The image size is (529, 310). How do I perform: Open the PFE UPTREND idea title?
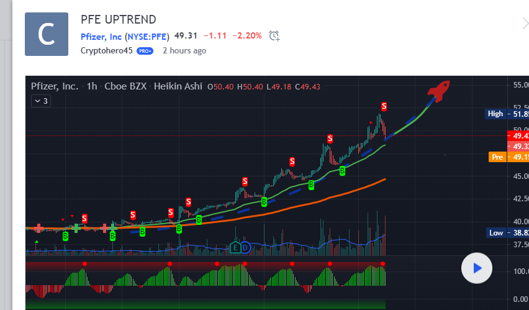pyautogui.click(x=119, y=20)
